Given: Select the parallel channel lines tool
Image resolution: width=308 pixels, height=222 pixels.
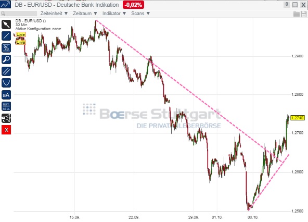Looking at the screenshot, I should [x=6, y=71].
